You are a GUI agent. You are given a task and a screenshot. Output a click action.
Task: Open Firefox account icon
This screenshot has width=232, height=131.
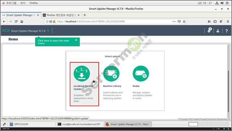coord(221,22)
